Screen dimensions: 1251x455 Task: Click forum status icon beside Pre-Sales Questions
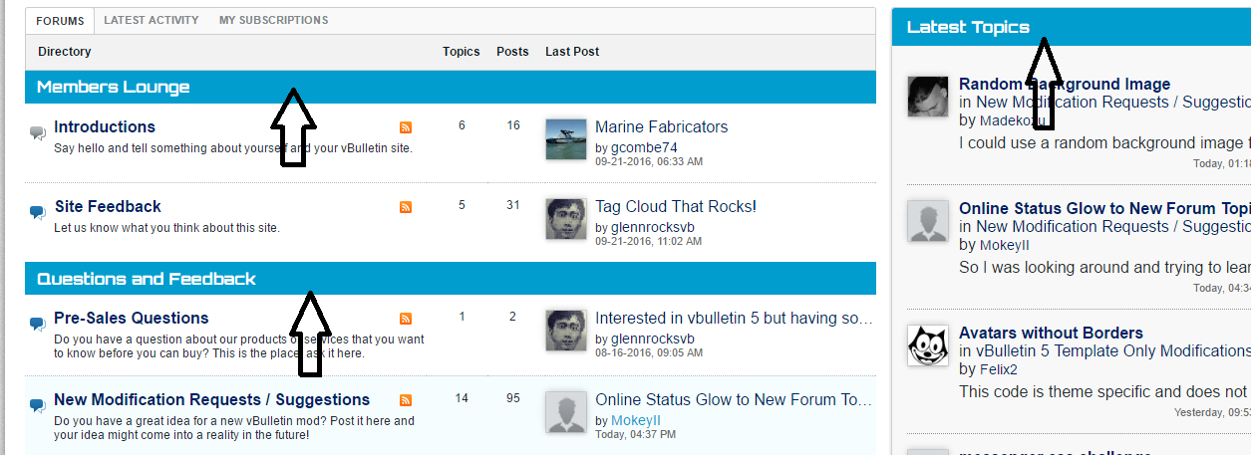[x=38, y=324]
